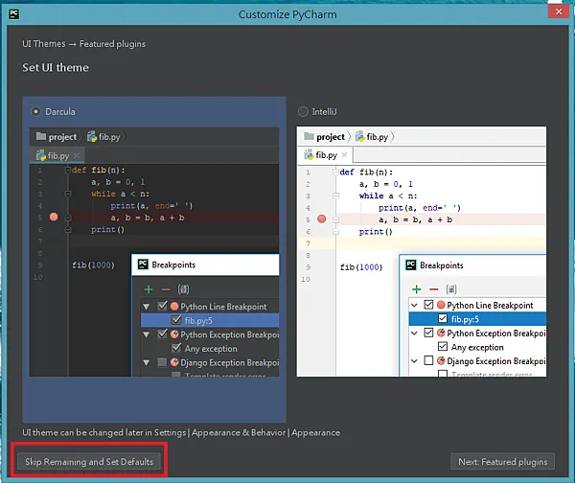
Task: Toggle Python Exception Breakpoint checkbox in Darcula preview
Action: pyautogui.click(x=163, y=334)
